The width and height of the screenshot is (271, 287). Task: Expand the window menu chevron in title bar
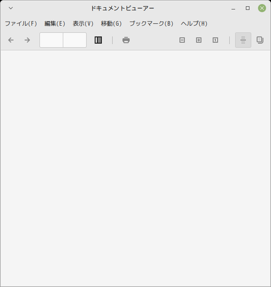[x=11, y=8]
